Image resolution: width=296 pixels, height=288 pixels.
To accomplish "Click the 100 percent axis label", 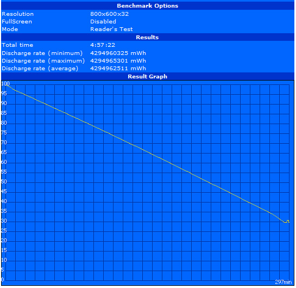I will [x=5, y=84].
